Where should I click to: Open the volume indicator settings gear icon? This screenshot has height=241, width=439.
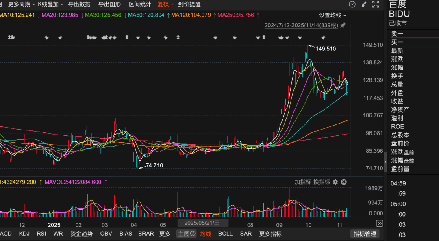click(335, 182)
